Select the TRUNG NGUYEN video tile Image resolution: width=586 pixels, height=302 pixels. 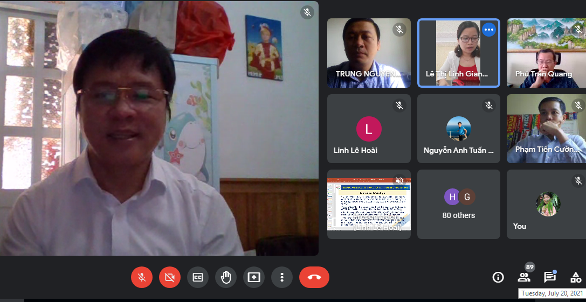pos(369,53)
